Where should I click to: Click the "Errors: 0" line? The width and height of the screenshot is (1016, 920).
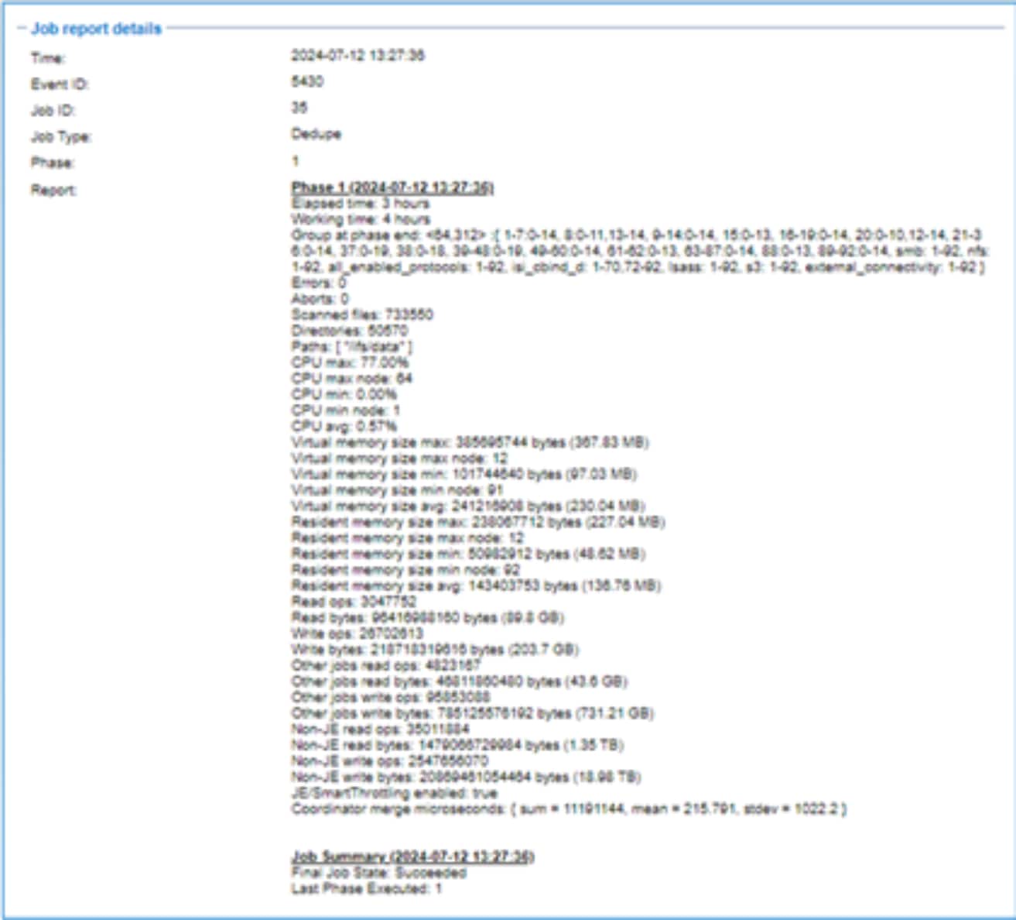[319, 283]
